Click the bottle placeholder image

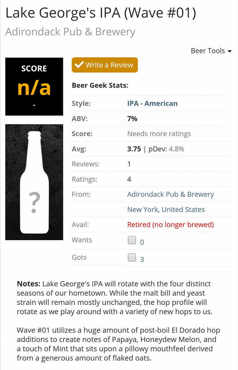pos(34,182)
